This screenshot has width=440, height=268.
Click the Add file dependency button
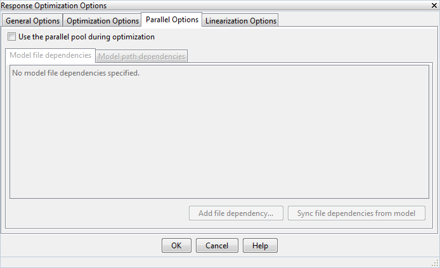pyautogui.click(x=236, y=213)
